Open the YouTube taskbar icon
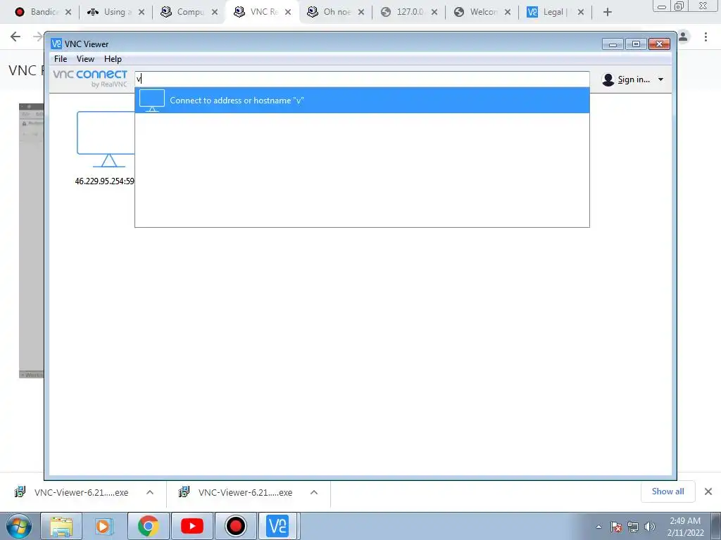 (x=192, y=526)
